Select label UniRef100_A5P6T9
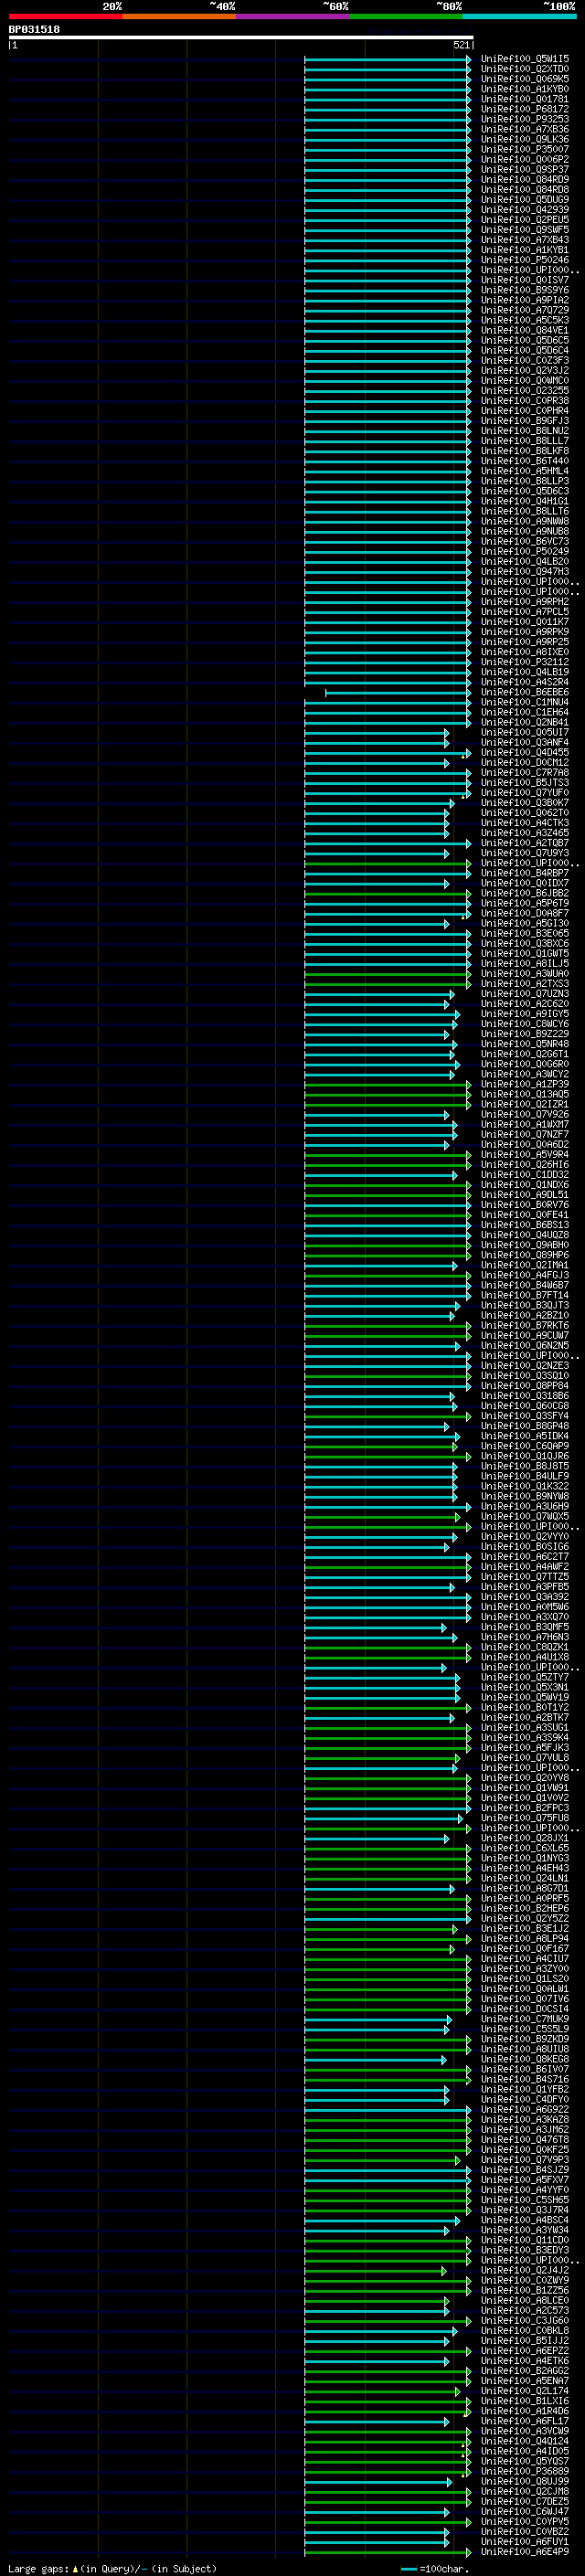Screen dimensions: 585x2576 point(525,903)
